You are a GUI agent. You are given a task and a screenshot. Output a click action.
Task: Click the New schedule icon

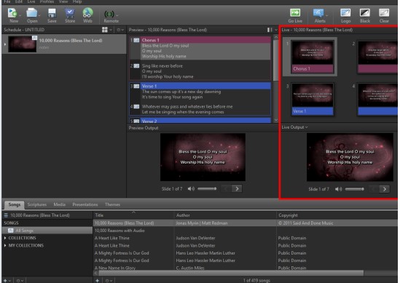(12, 13)
